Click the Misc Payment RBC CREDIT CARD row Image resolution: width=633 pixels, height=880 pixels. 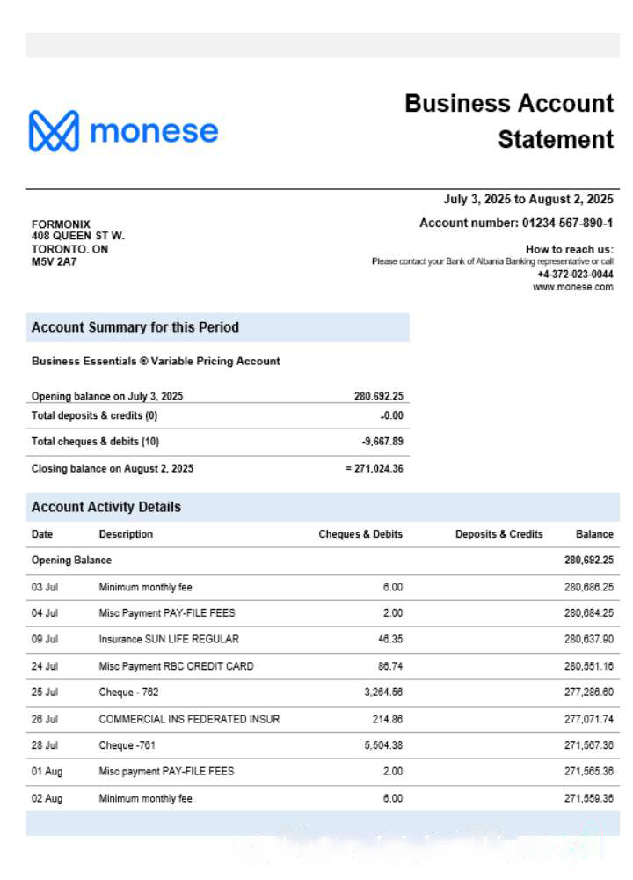point(176,666)
